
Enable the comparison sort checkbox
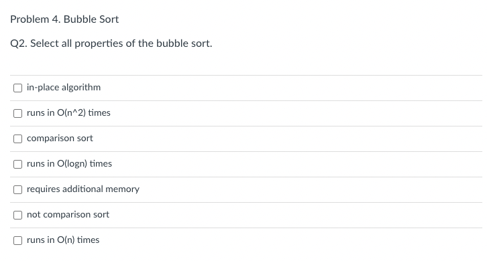(x=17, y=139)
